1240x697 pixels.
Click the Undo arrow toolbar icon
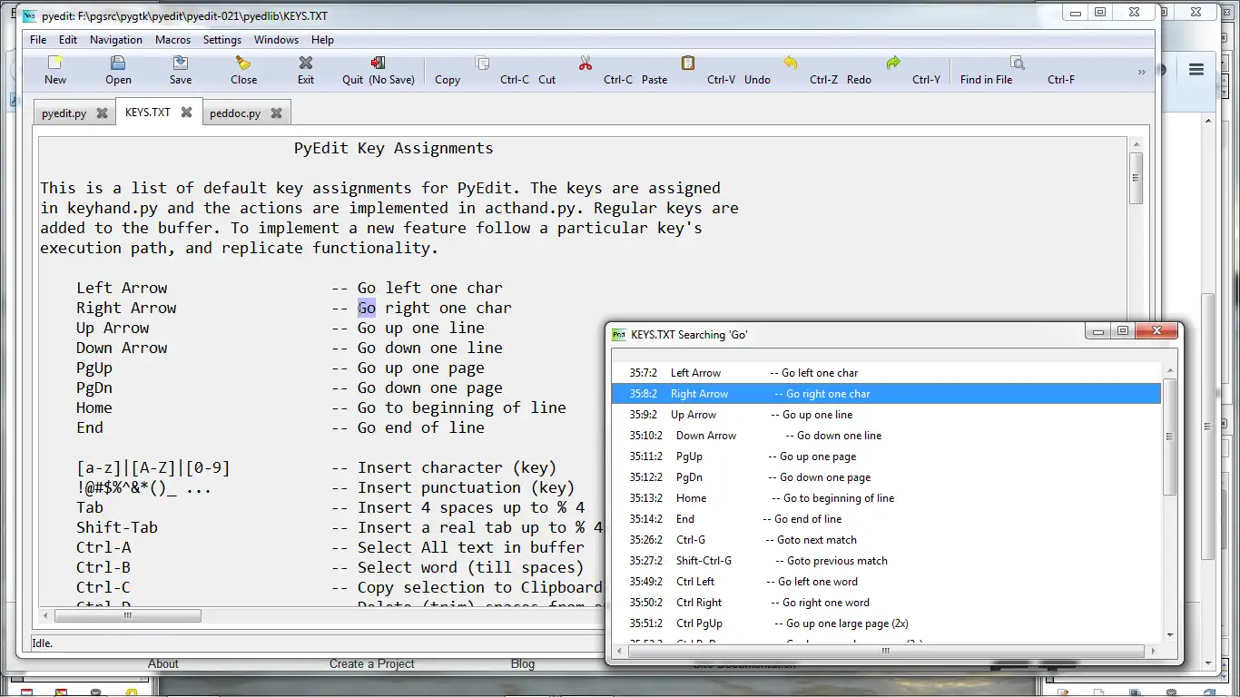[x=791, y=63]
